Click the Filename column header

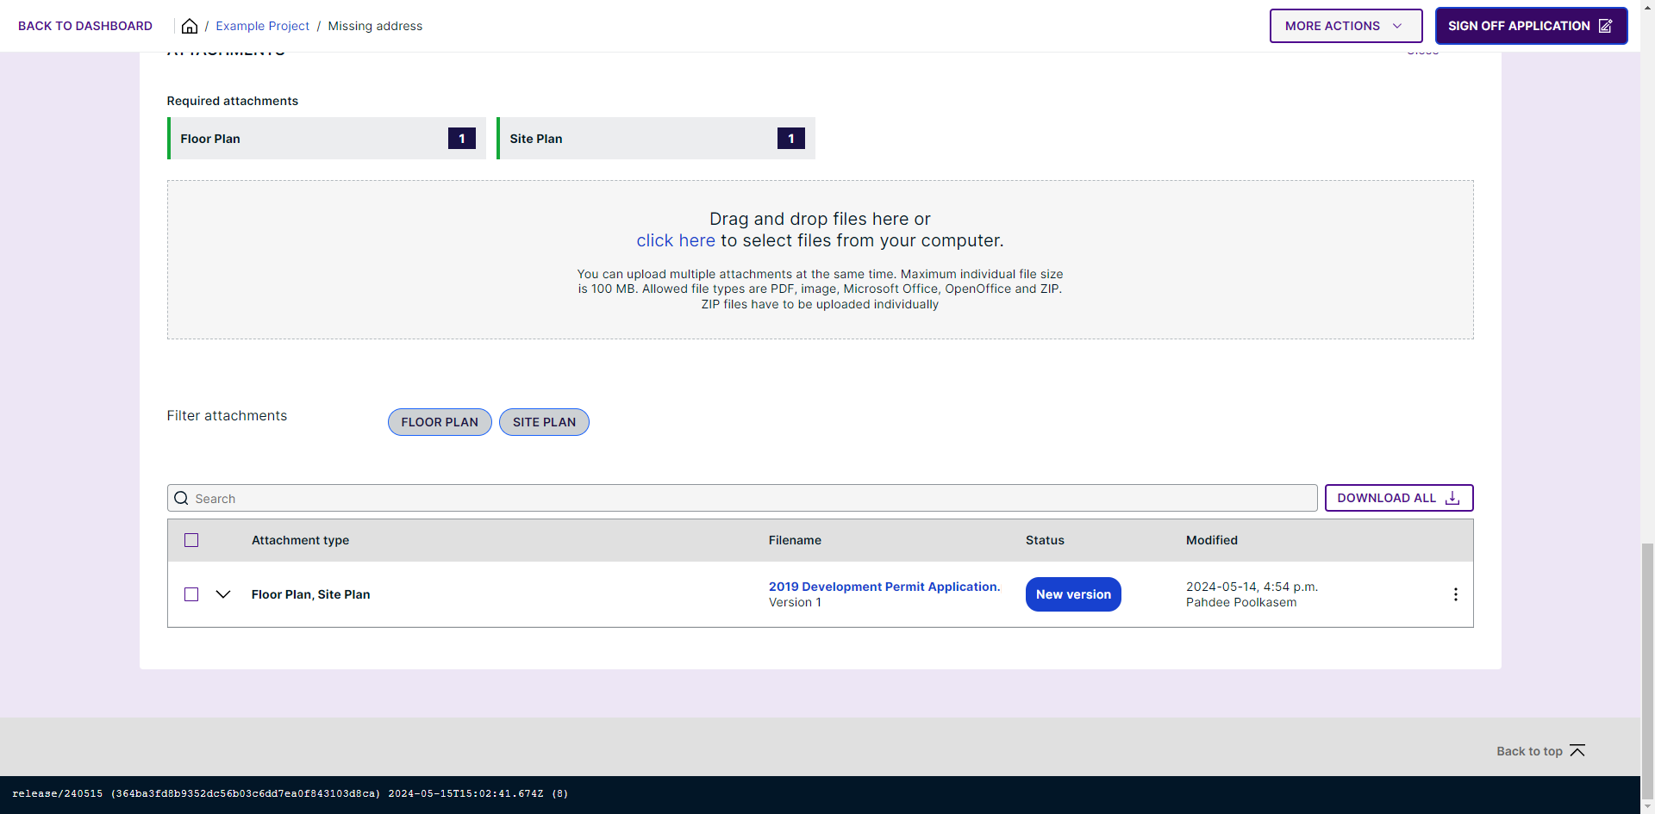click(795, 540)
